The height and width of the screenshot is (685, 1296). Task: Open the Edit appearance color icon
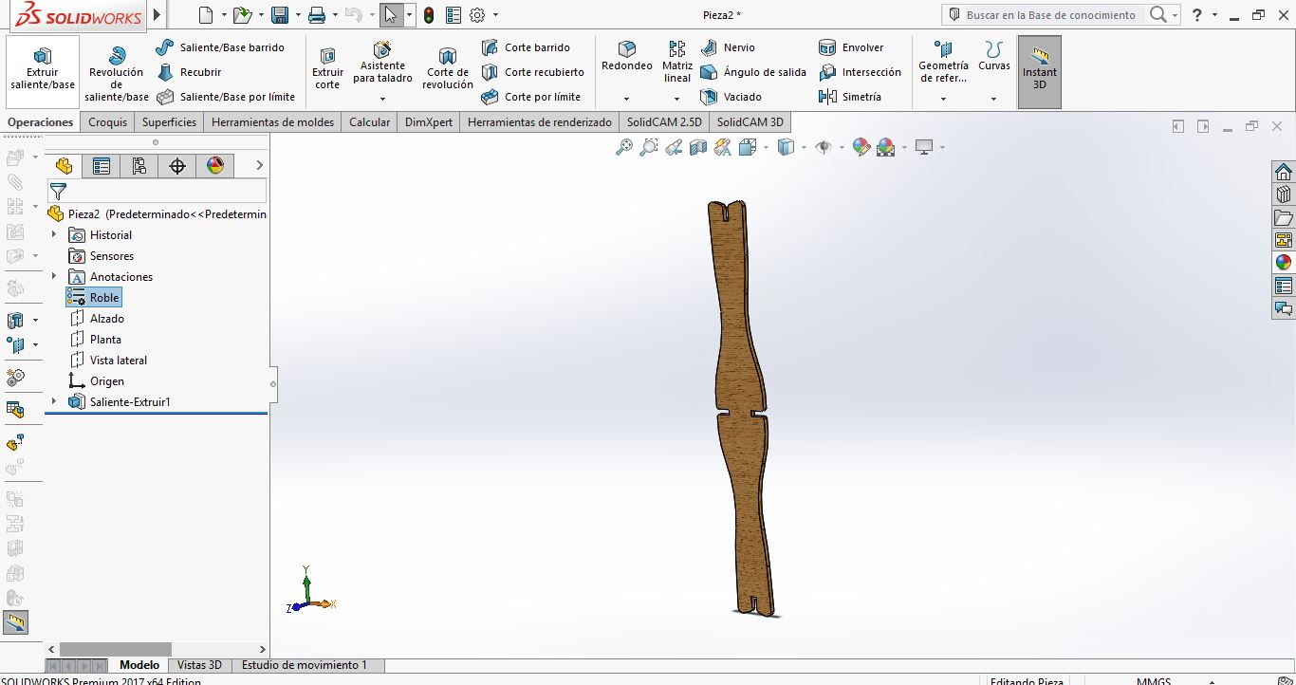tap(861, 147)
